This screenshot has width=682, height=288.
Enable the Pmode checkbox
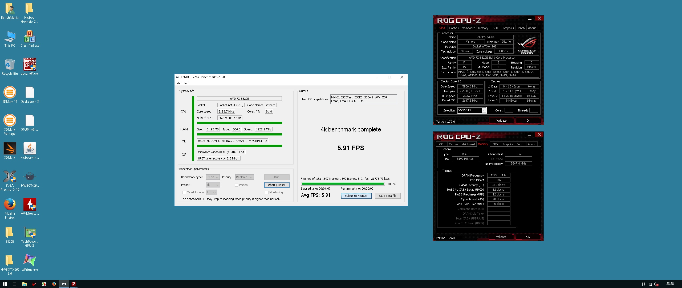click(x=236, y=185)
